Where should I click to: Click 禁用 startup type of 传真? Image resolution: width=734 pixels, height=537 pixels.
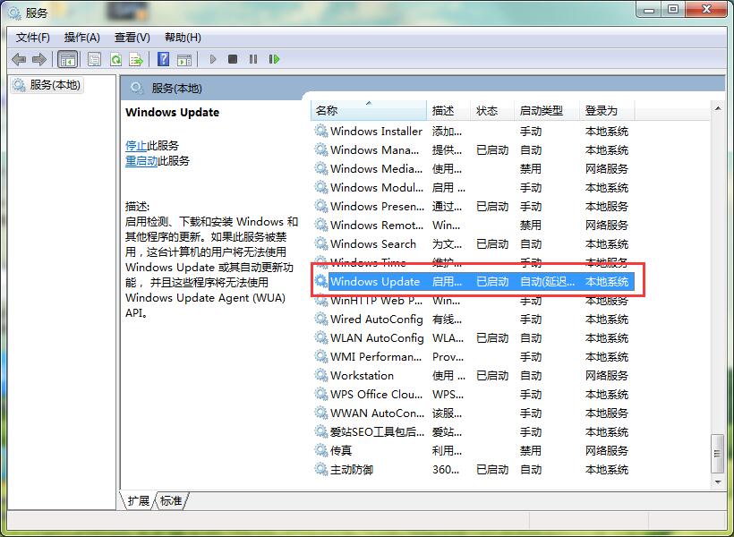(x=531, y=450)
